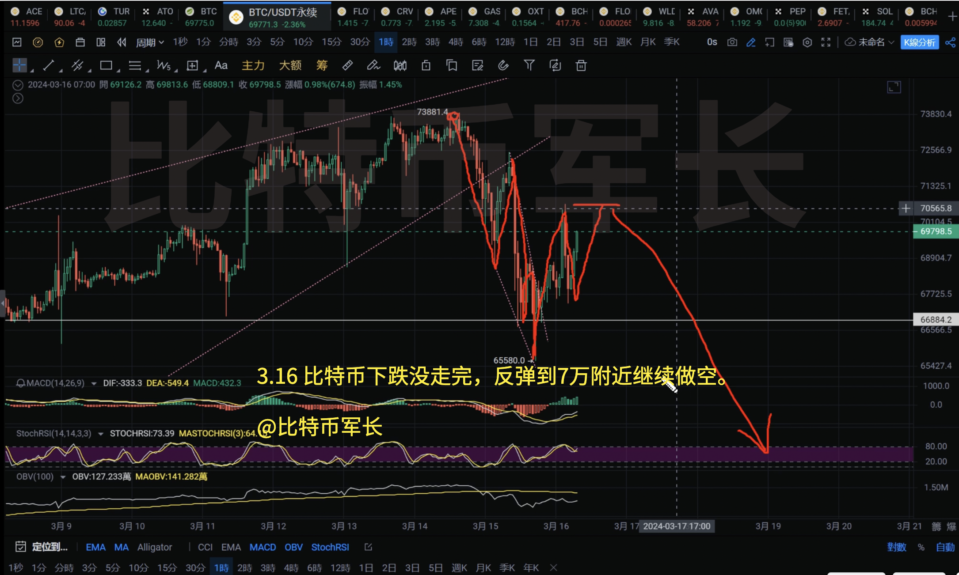Select the parallel channel drawing tool
This screenshot has width=959, height=575.
click(x=77, y=65)
